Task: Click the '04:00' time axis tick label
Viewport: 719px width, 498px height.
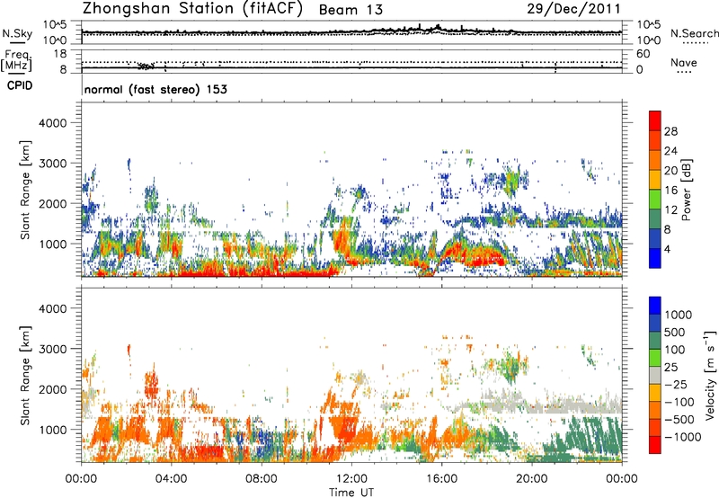Action: click(172, 479)
